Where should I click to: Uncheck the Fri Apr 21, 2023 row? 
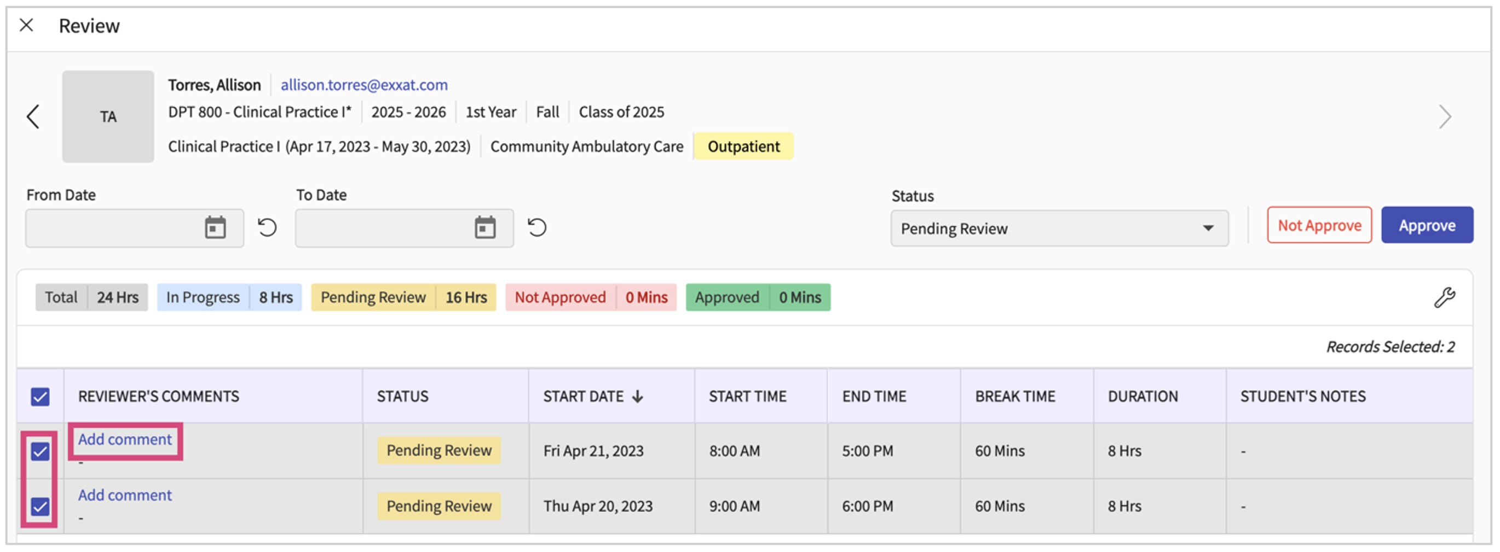[40, 451]
